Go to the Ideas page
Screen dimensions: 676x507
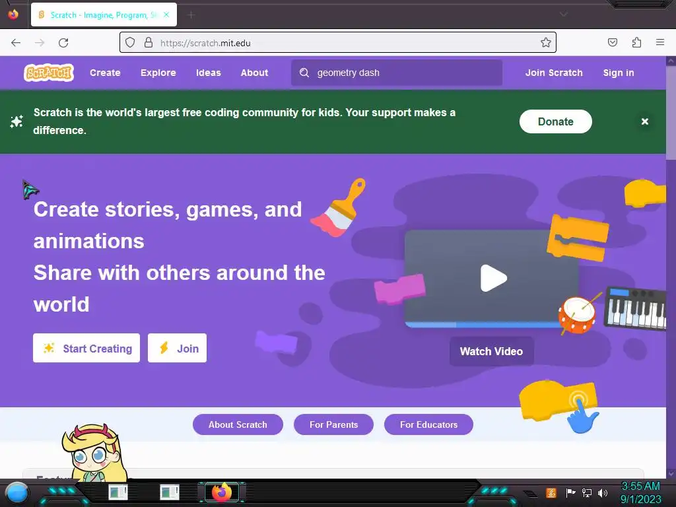[x=208, y=73]
